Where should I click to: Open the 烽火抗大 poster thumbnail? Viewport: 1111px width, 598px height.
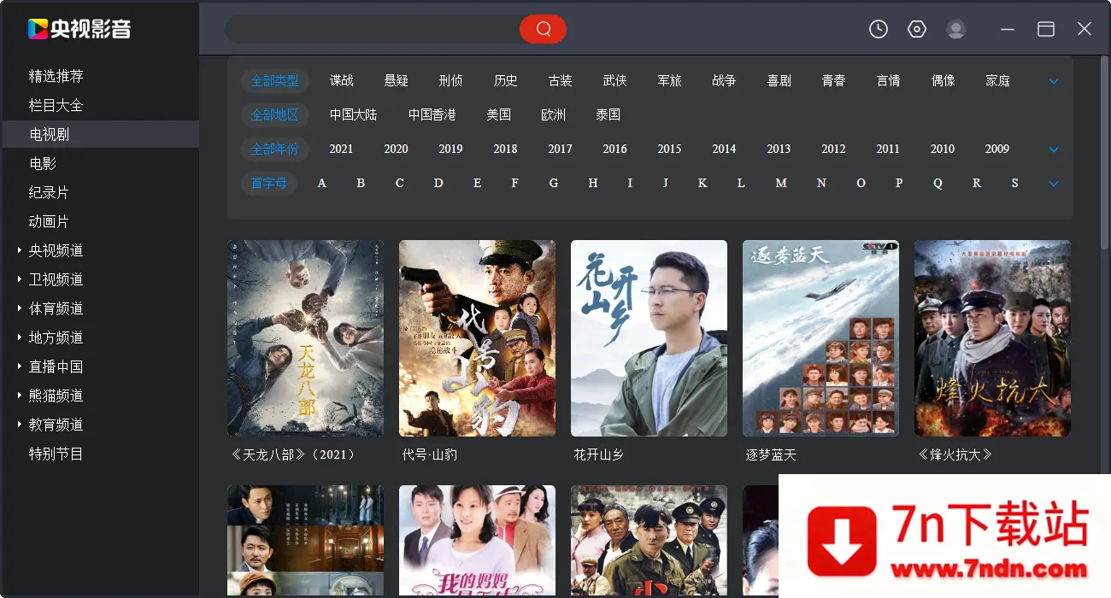[992, 338]
